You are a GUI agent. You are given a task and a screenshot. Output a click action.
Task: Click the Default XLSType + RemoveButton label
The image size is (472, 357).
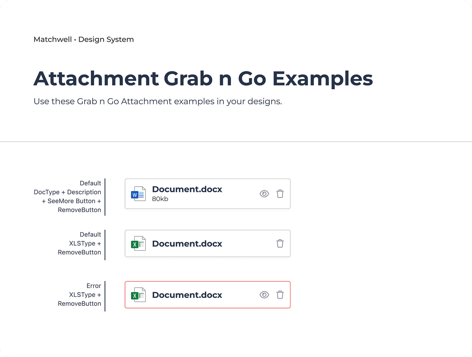(79, 243)
